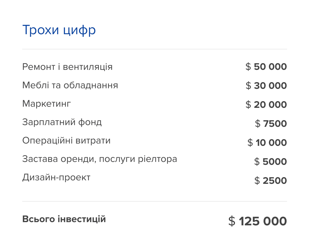309x242 pixels.
Task: Select the 'Меблі та обладнання' label
Action: coord(70,85)
